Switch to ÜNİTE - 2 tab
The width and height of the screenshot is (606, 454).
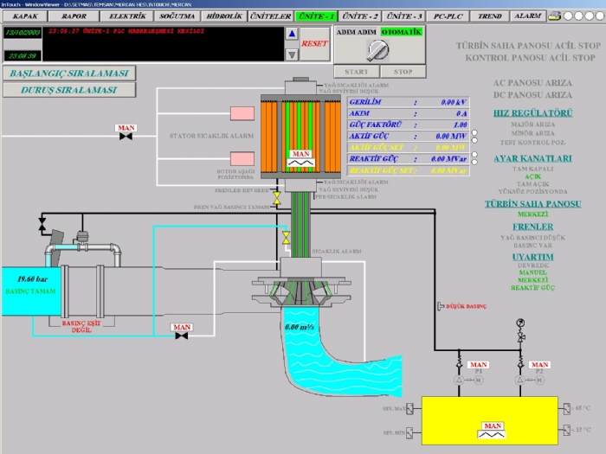pyautogui.click(x=360, y=16)
